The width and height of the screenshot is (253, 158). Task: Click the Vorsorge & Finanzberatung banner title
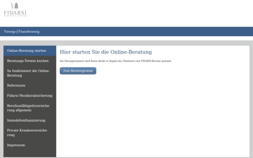tap(22, 32)
